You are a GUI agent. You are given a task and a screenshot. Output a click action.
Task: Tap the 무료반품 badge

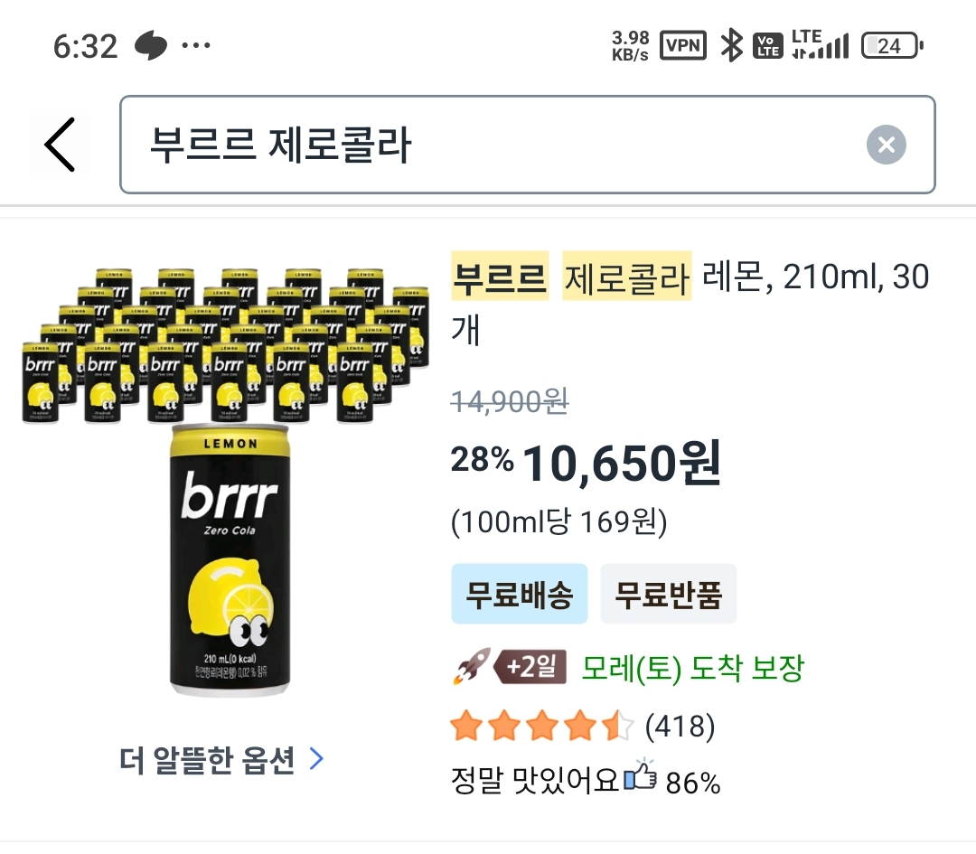(669, 595)
